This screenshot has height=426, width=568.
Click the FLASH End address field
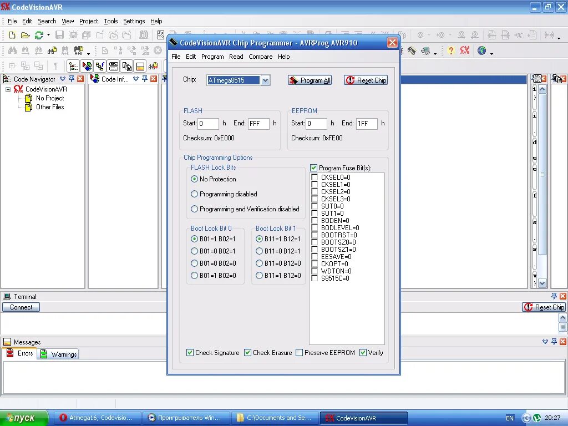click(x=258, y=124)
